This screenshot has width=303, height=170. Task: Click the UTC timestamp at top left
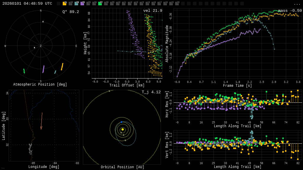(x=27, y=4)
